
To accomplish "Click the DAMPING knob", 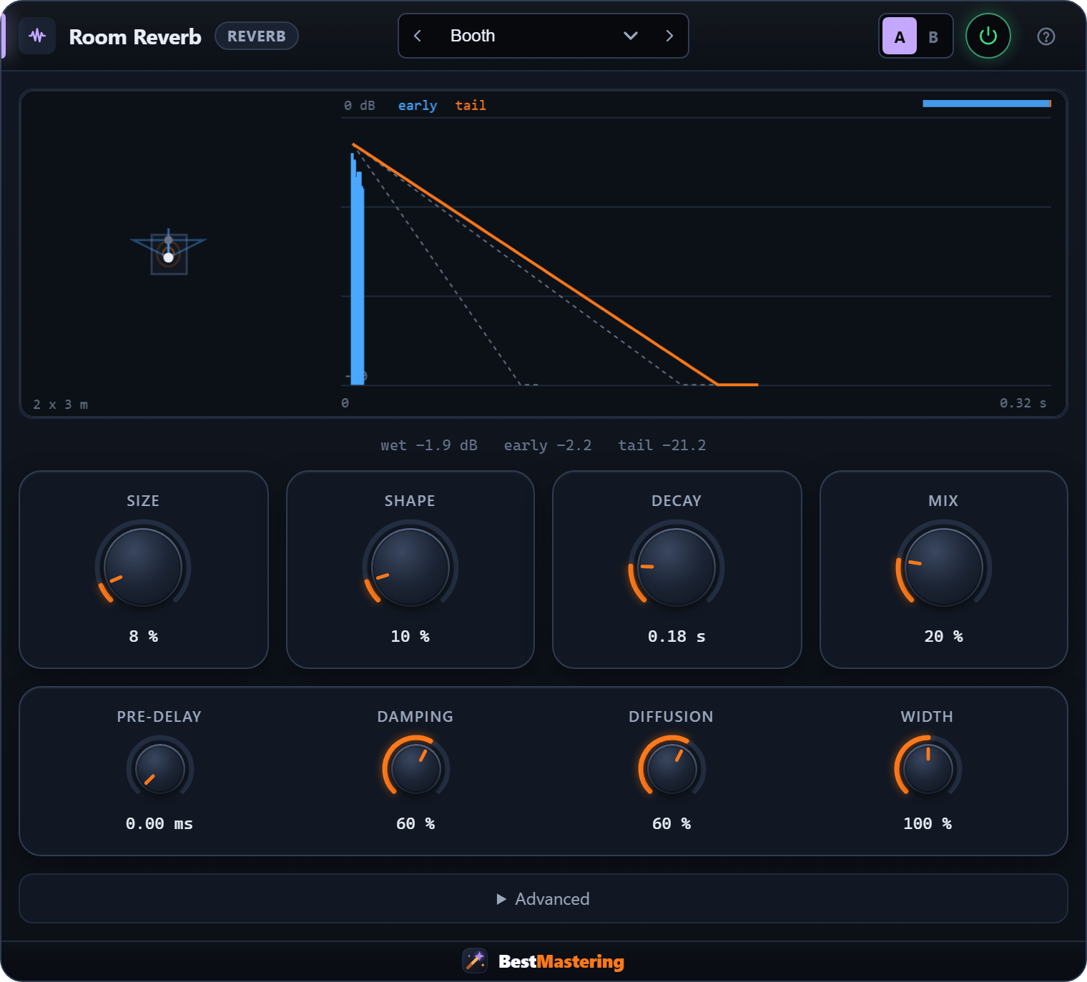I will click(x=415, y=769).
